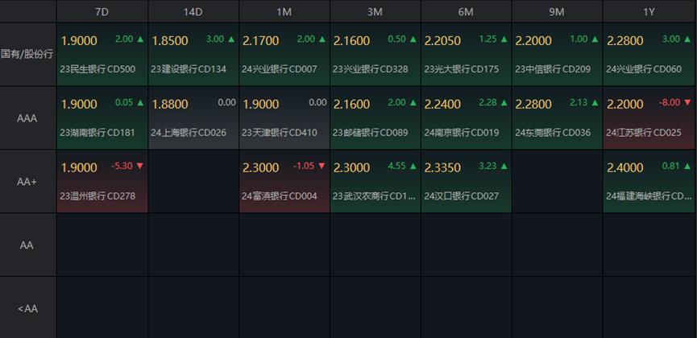Open the 23邮储银行CD089 quote cell
Screen dimensions: 697x338
(375, 118)
